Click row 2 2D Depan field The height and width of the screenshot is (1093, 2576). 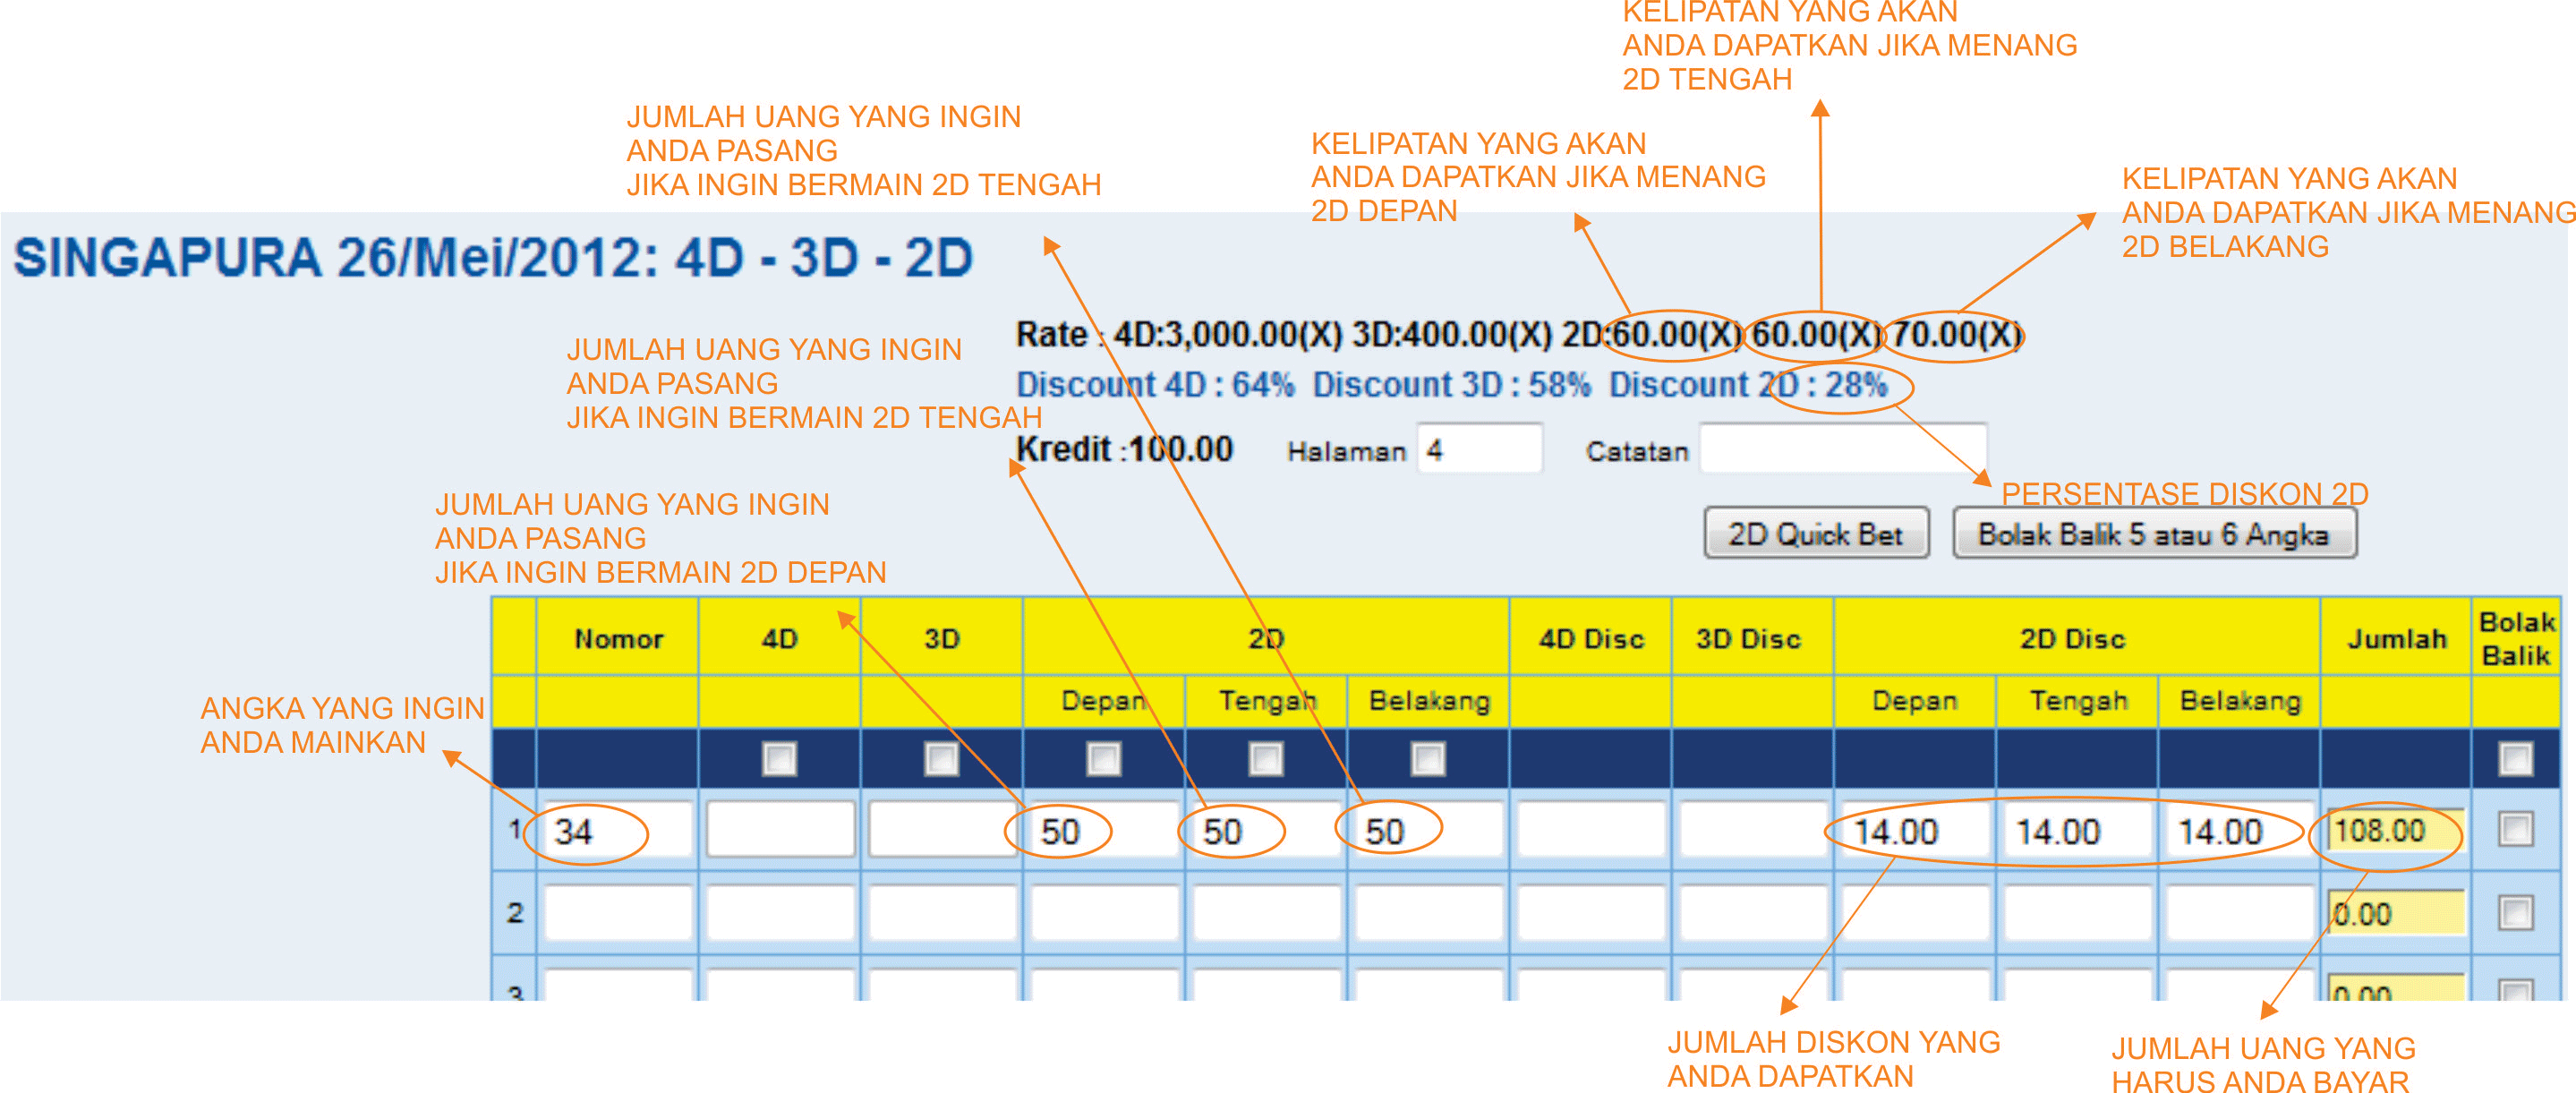tap(1104, 913)
